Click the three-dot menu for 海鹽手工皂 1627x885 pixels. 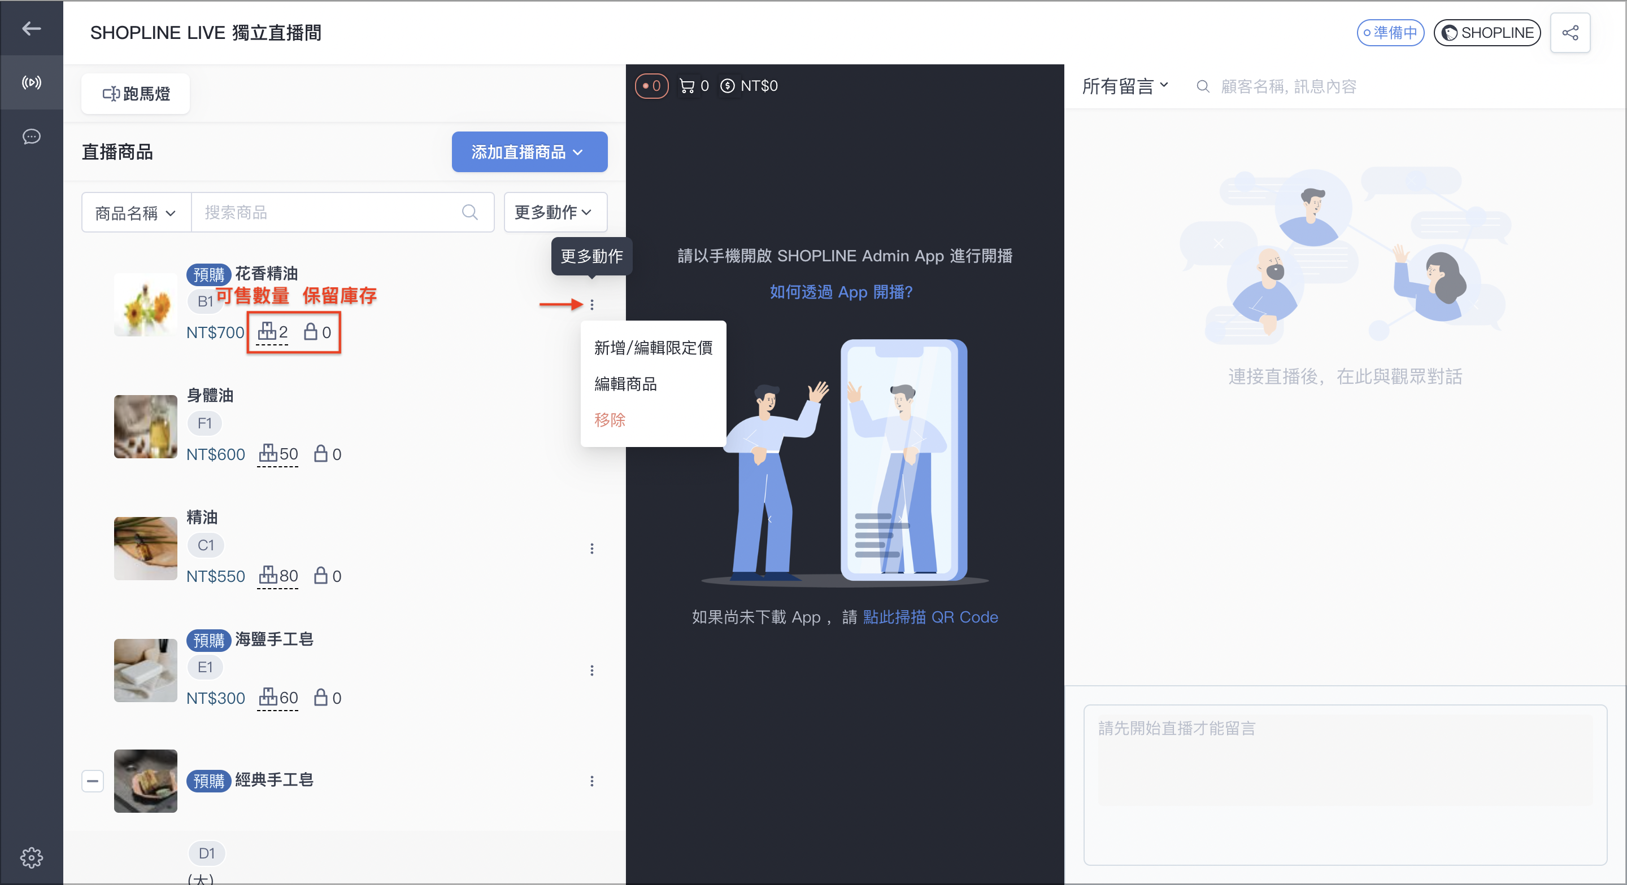(x=592, y=671)
